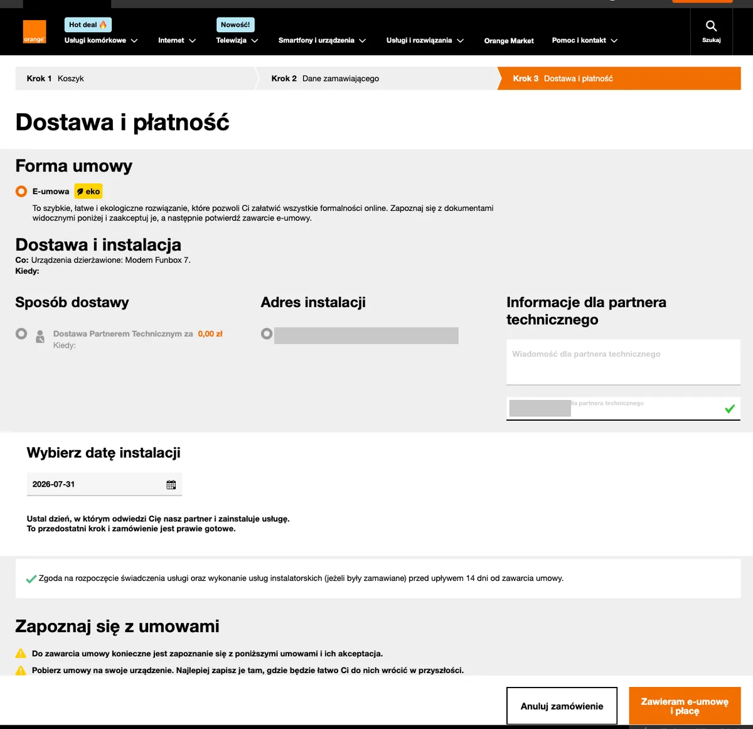The height and width of the screenshot is (729, 753).
Task: Click green checkmark in partner info field
Action: [730, 409]
